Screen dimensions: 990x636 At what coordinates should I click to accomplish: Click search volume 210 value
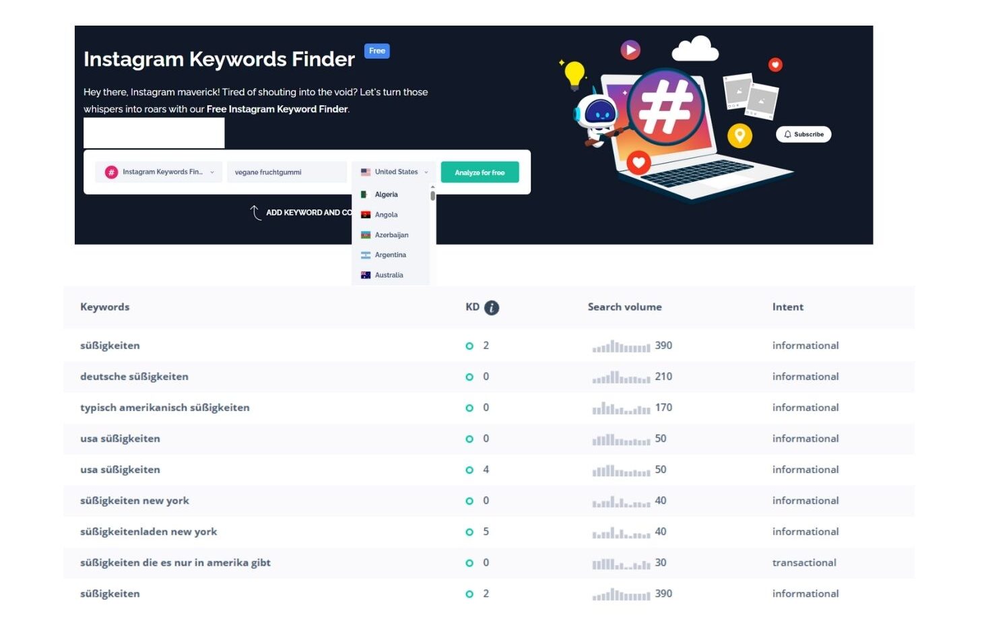point(663,377)
